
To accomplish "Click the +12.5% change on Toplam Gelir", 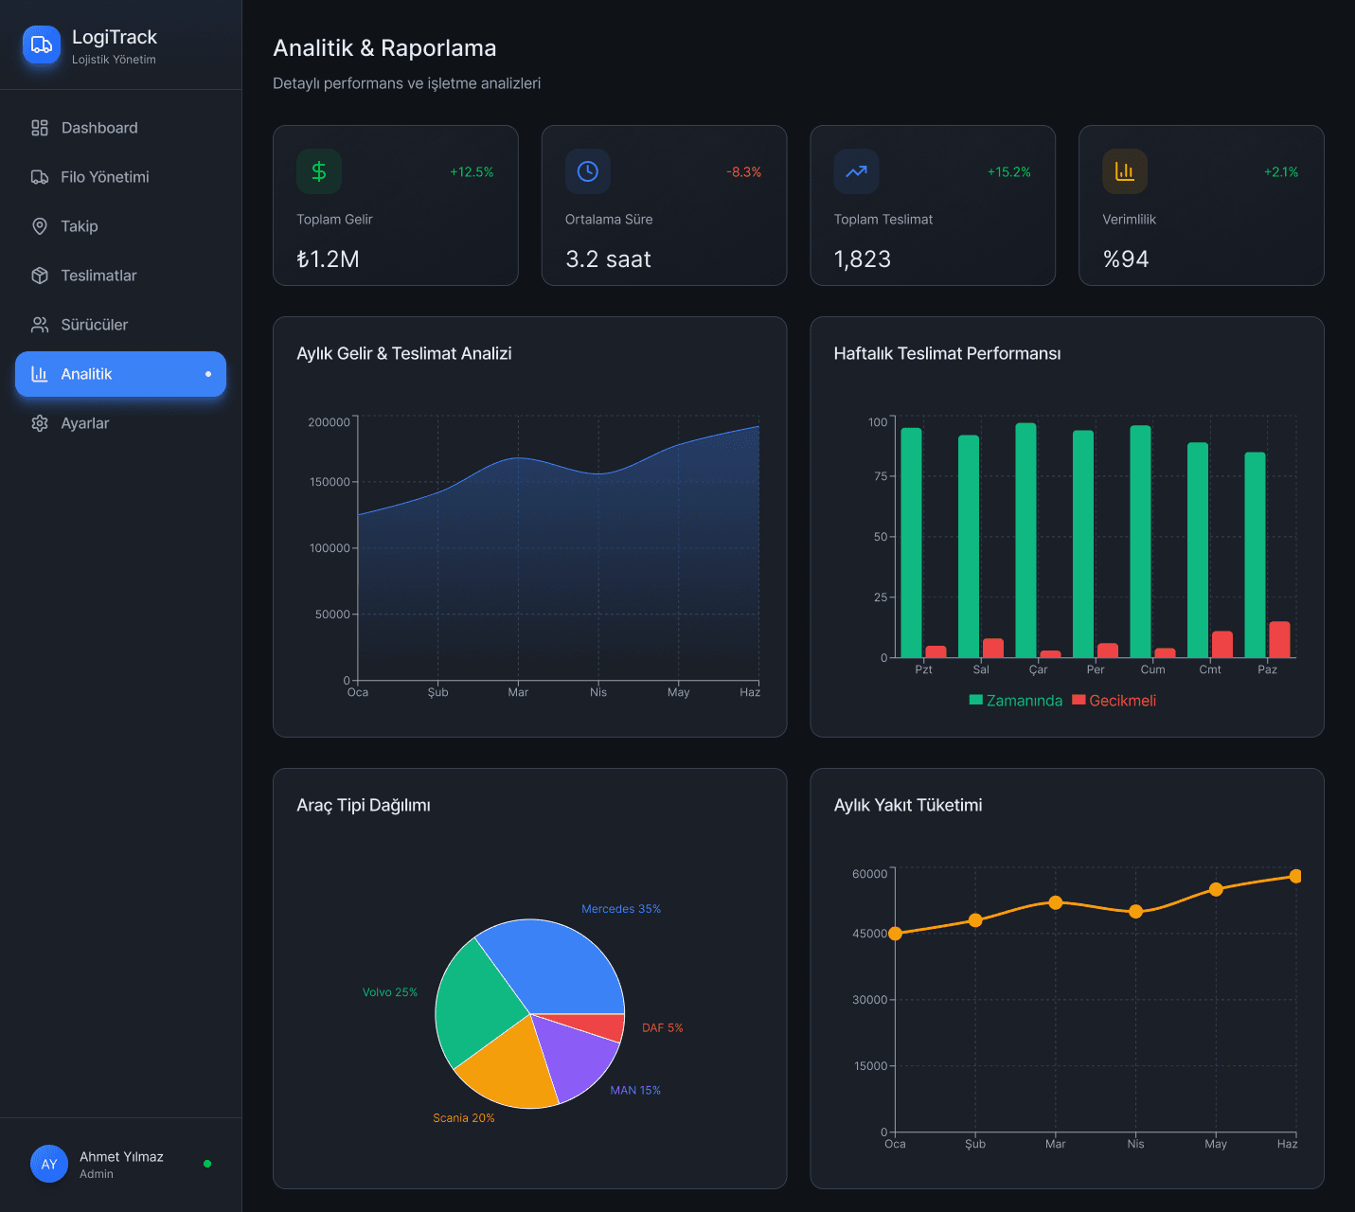I will click(472, 172).
